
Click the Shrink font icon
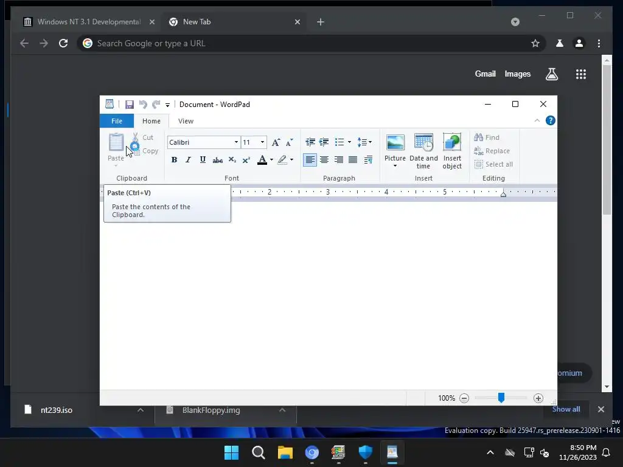pos(289,142)
